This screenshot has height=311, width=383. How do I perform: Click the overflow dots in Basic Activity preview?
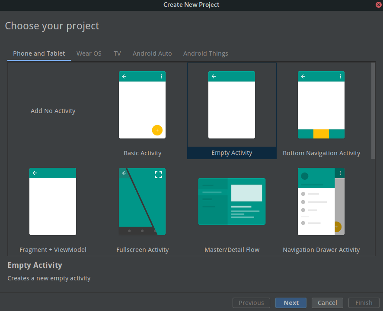click(161, 76)
